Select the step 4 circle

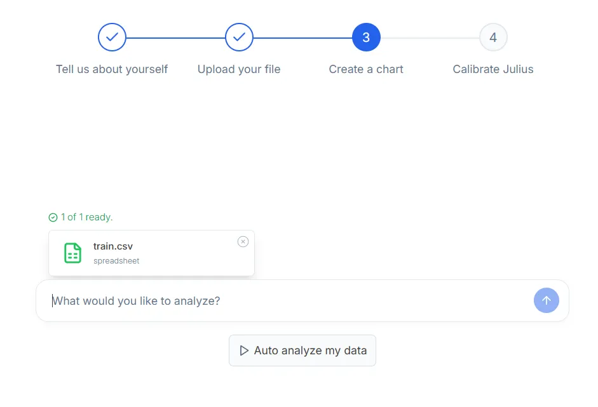point(493,37)
